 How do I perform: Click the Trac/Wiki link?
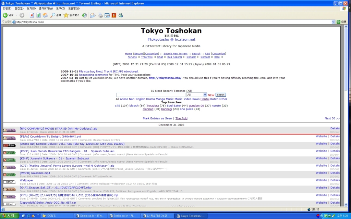(x=147, y=57)
